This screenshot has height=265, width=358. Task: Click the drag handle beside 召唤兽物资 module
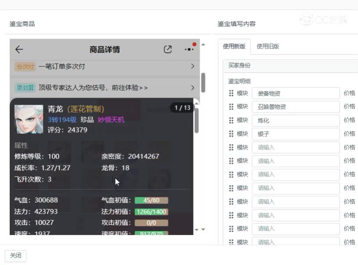[x=231, y=107]
